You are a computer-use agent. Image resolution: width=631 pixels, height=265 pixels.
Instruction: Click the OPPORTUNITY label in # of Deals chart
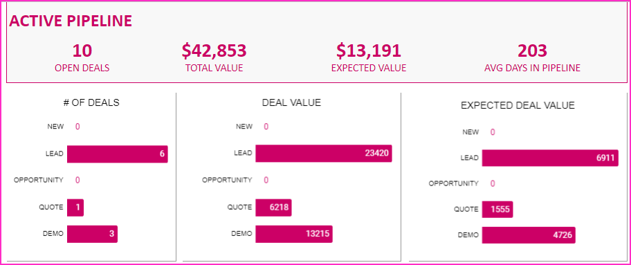pyautogui.click(x=39, y=180)
